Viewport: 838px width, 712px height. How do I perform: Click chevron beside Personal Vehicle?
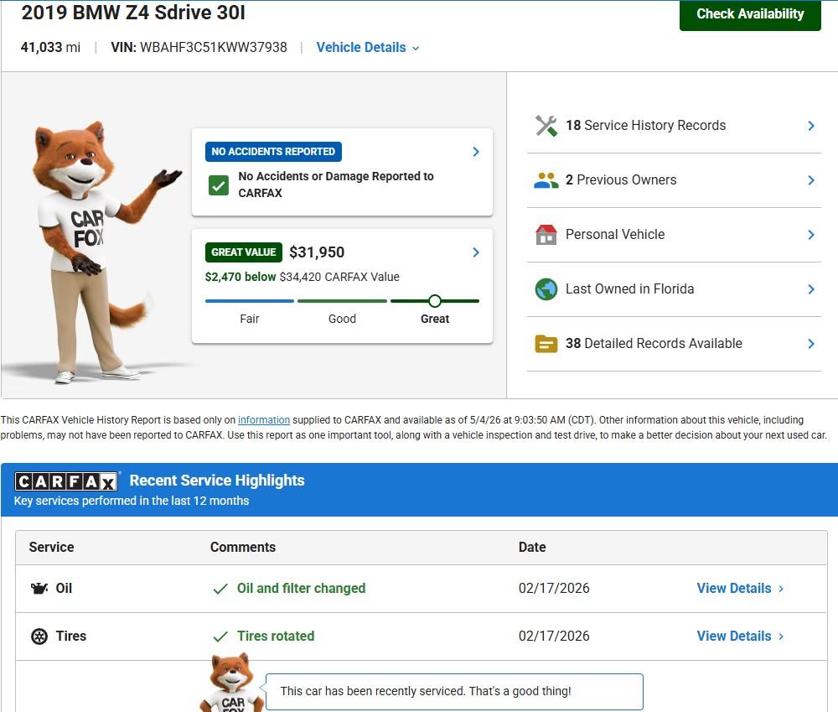[x=810, y=235]
